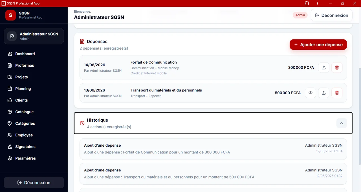Click the Admin badge in the header

[300, 15]
